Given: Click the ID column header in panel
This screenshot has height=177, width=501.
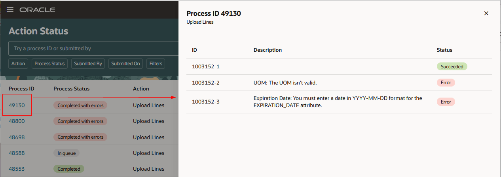Looking at the screenshot, I should tap(194, 50).
